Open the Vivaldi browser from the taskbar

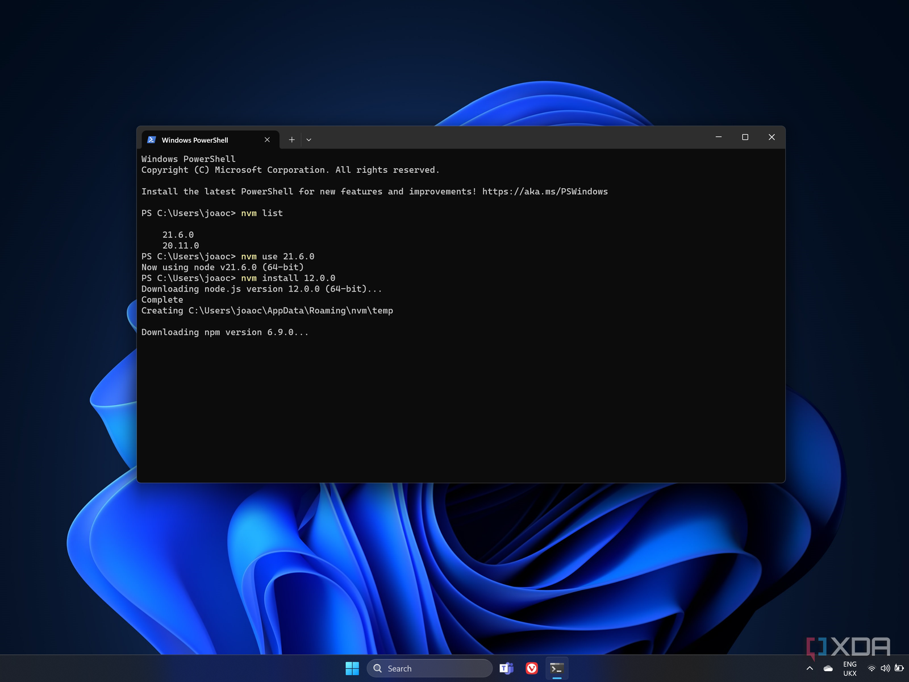click(x=532, y=668)
